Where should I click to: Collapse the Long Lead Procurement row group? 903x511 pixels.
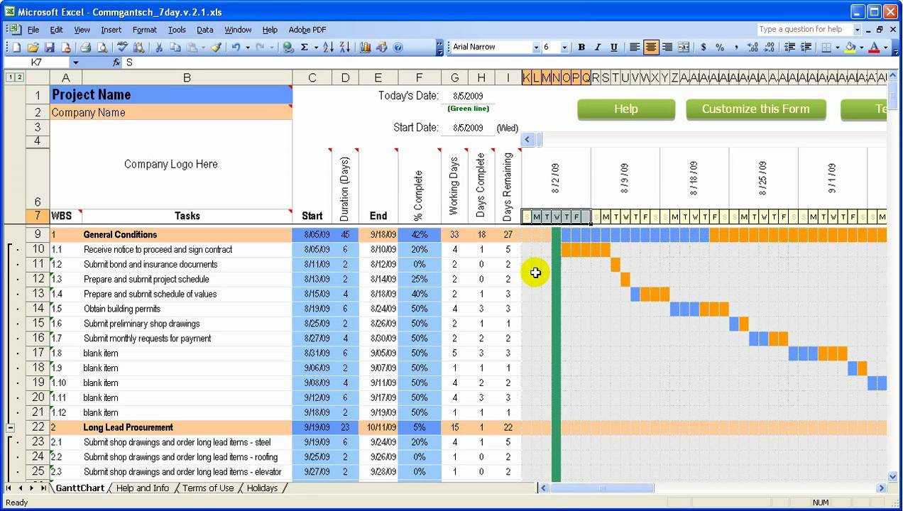pyautogui.click(x=10, y=427)
